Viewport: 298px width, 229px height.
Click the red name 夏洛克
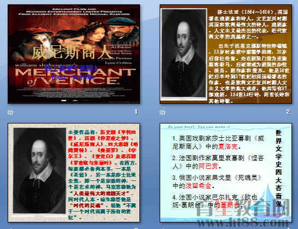[228, 146]
